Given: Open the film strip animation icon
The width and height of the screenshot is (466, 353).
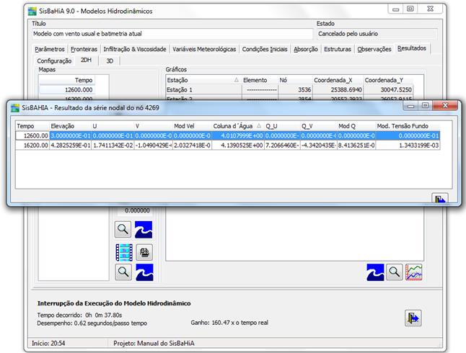Looking at the screenshot, I should point(124,253).
